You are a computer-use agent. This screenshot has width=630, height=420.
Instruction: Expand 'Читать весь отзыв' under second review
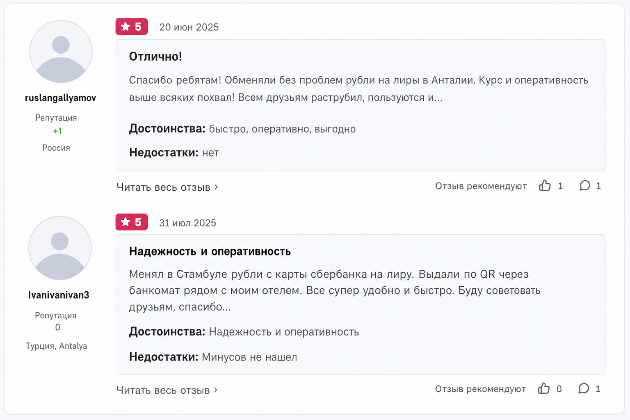tap(167, 390)
